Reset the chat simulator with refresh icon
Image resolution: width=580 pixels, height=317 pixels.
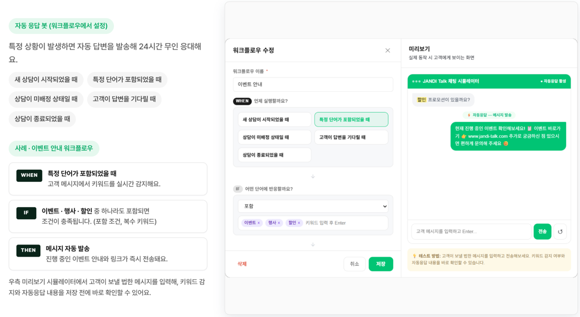pyautogui.click(x=560, y=232)
